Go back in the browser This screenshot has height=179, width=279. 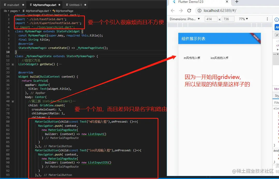click(173, 11)
